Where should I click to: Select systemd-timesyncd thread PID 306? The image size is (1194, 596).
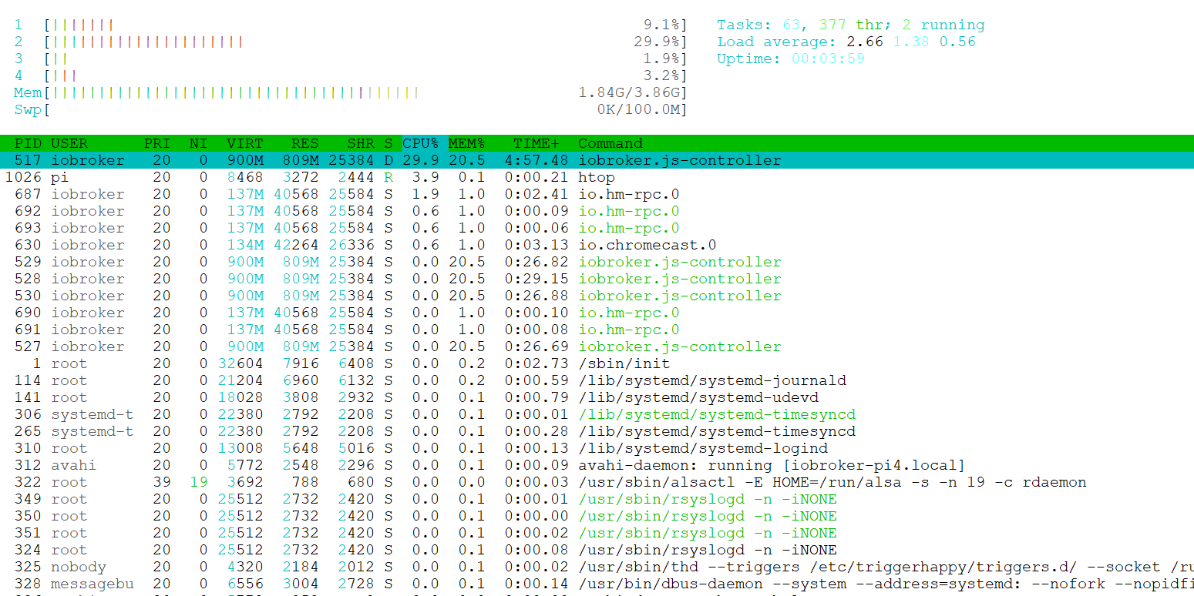[x=597, y=414]
